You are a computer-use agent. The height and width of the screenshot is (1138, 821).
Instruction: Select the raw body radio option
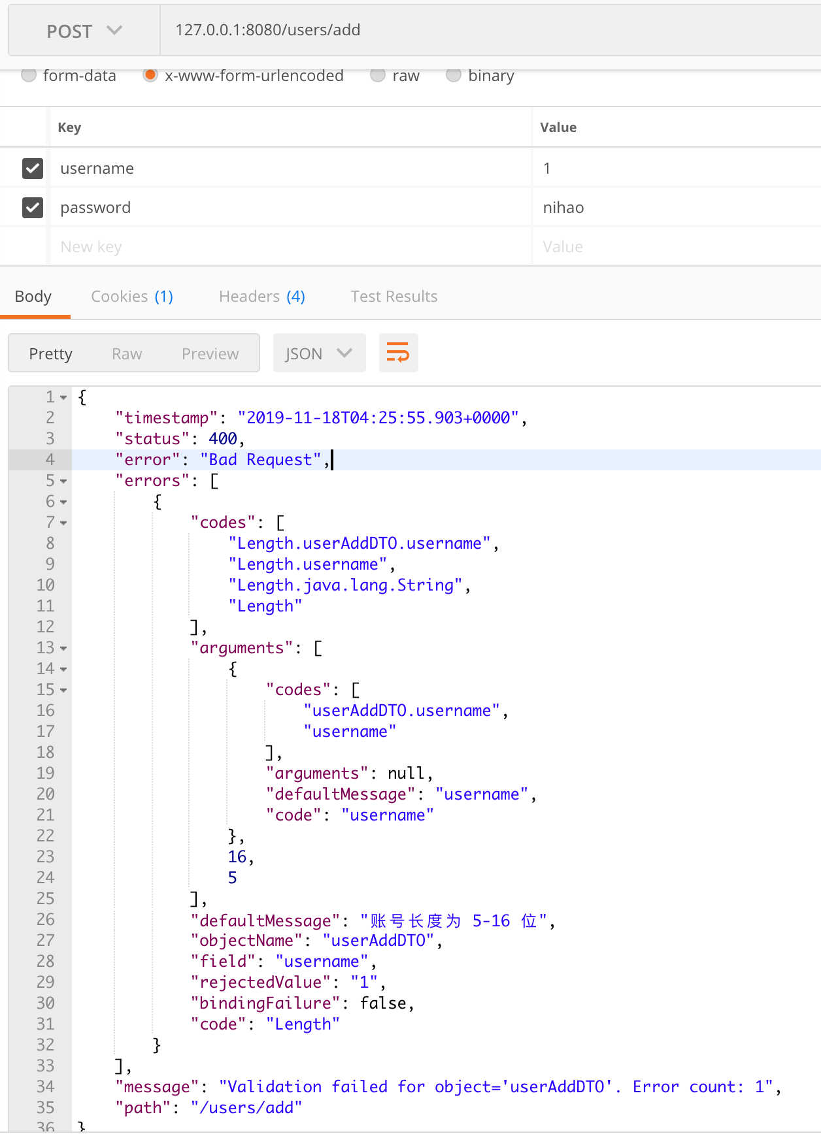(378, 76)
